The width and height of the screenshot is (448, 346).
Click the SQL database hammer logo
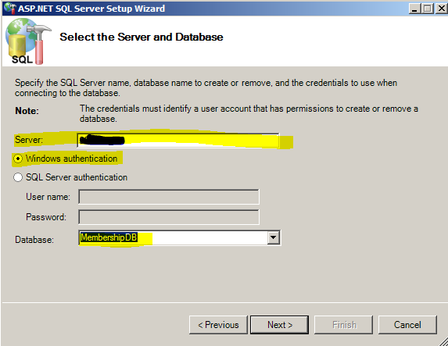tap(28, 41)
